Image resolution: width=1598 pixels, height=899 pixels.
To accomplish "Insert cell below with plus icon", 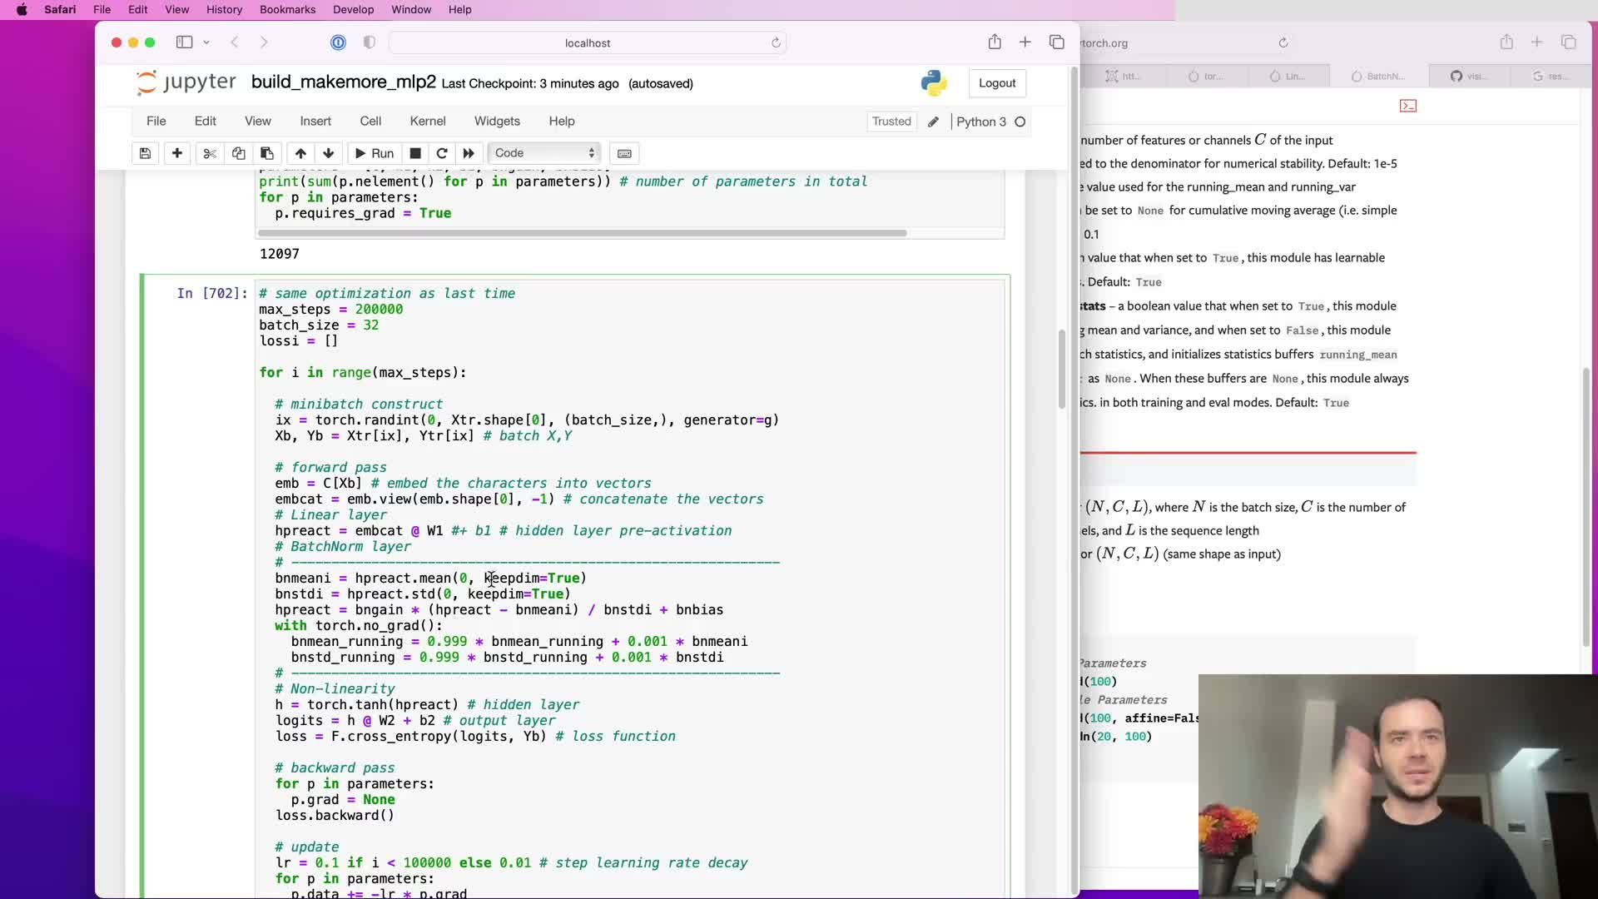I will point(177,153).
